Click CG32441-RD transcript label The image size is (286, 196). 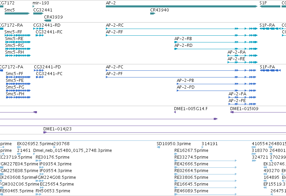47,25
